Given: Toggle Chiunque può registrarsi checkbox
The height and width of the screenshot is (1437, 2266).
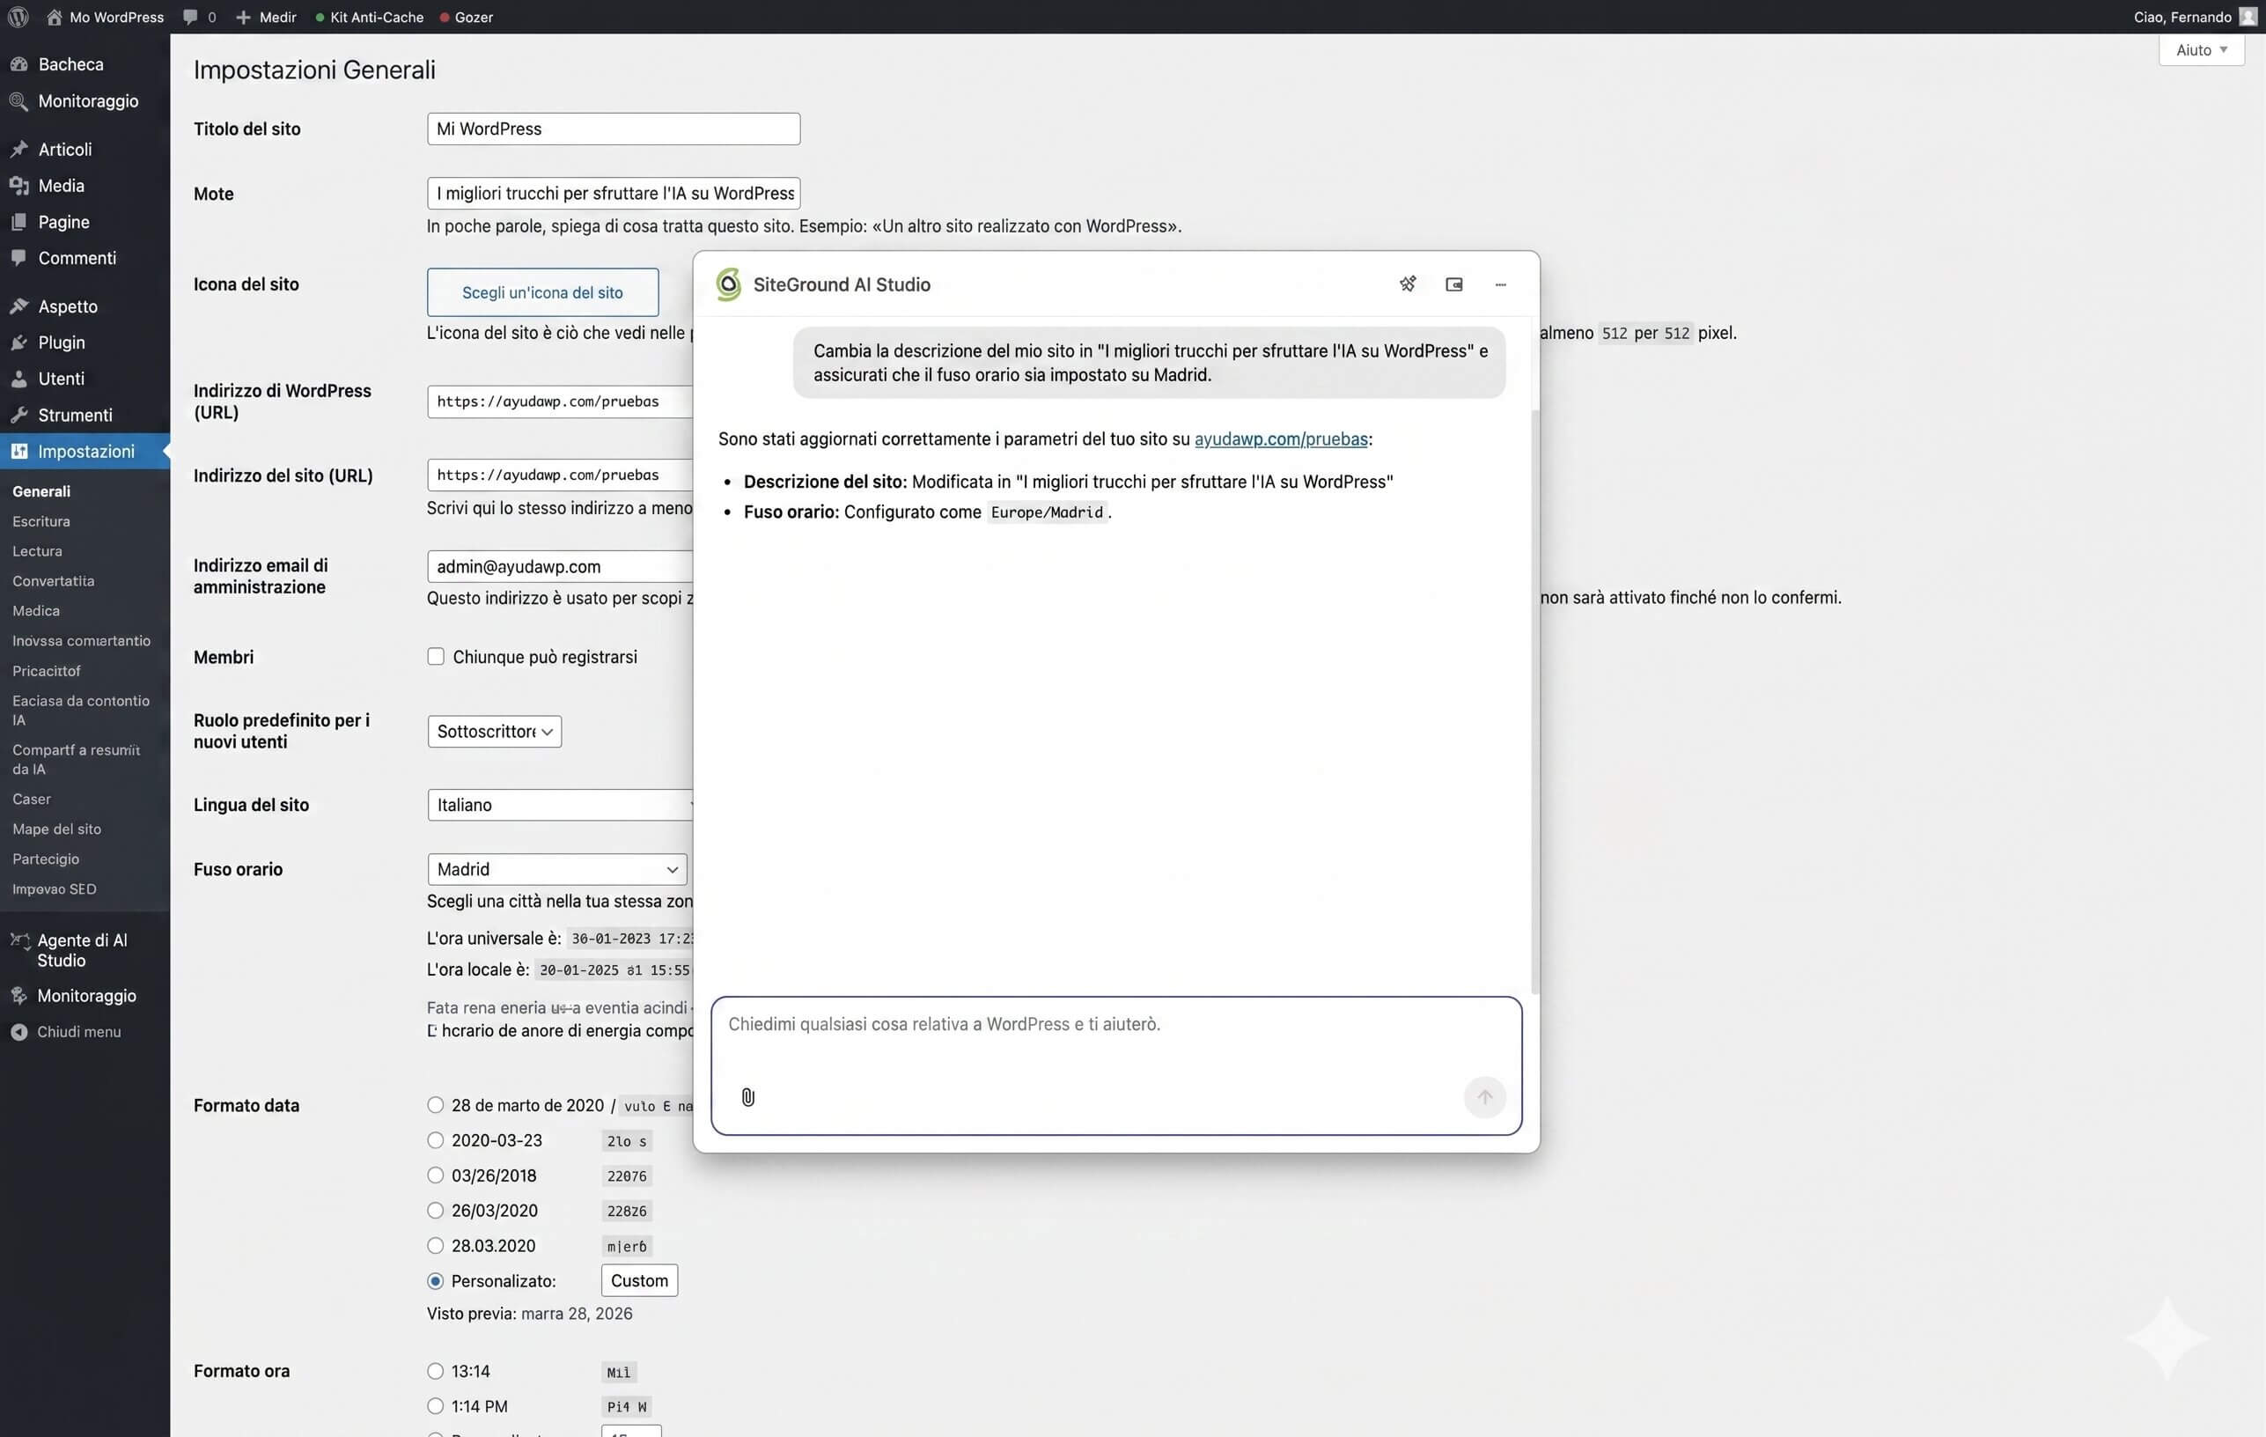Looking at the screenshot, I should pos(435,656).
